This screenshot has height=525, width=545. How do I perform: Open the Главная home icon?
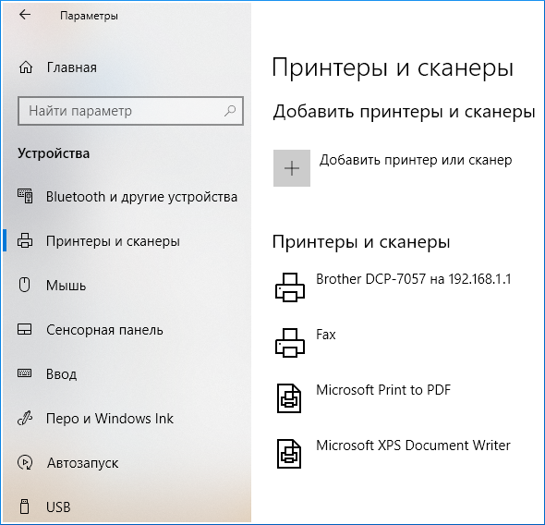26,67
